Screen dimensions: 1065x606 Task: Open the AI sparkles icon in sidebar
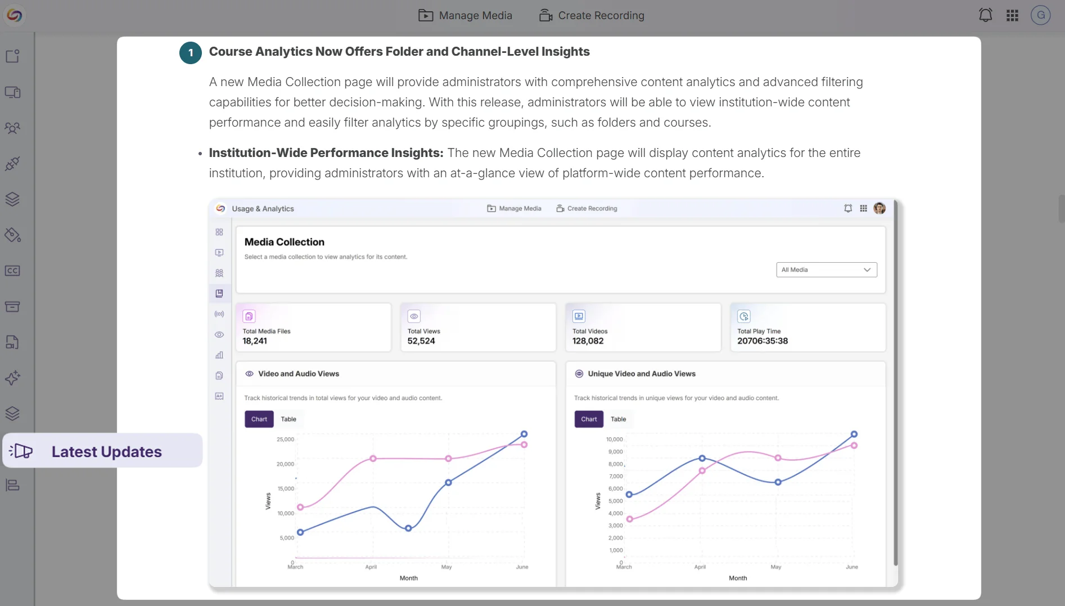point(13,378)
